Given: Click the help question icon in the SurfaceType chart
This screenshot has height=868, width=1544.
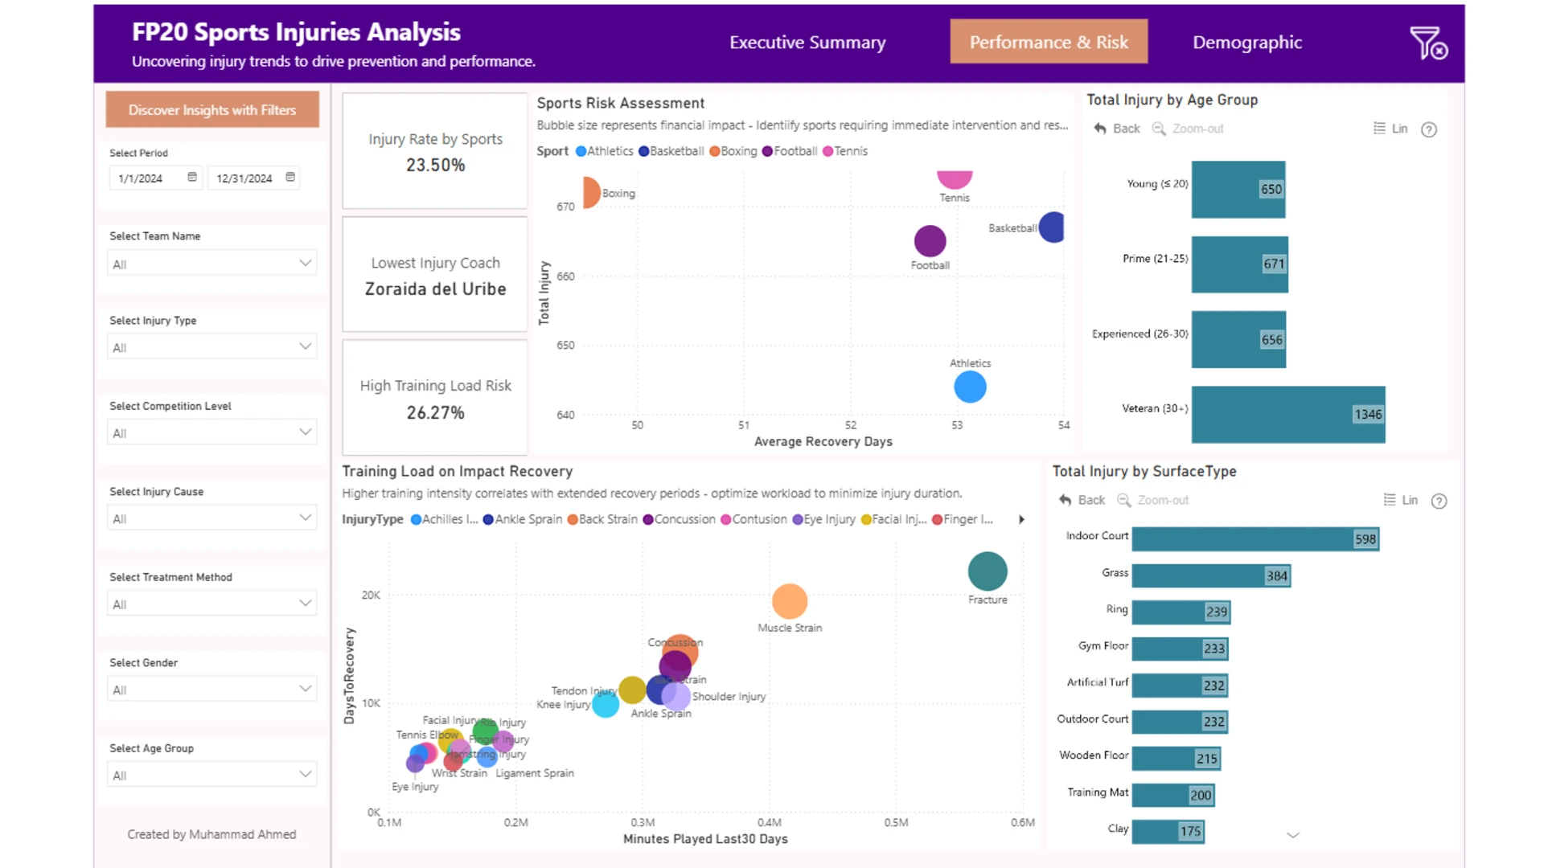Looking at the screenshot, I should click(1439, 501).
